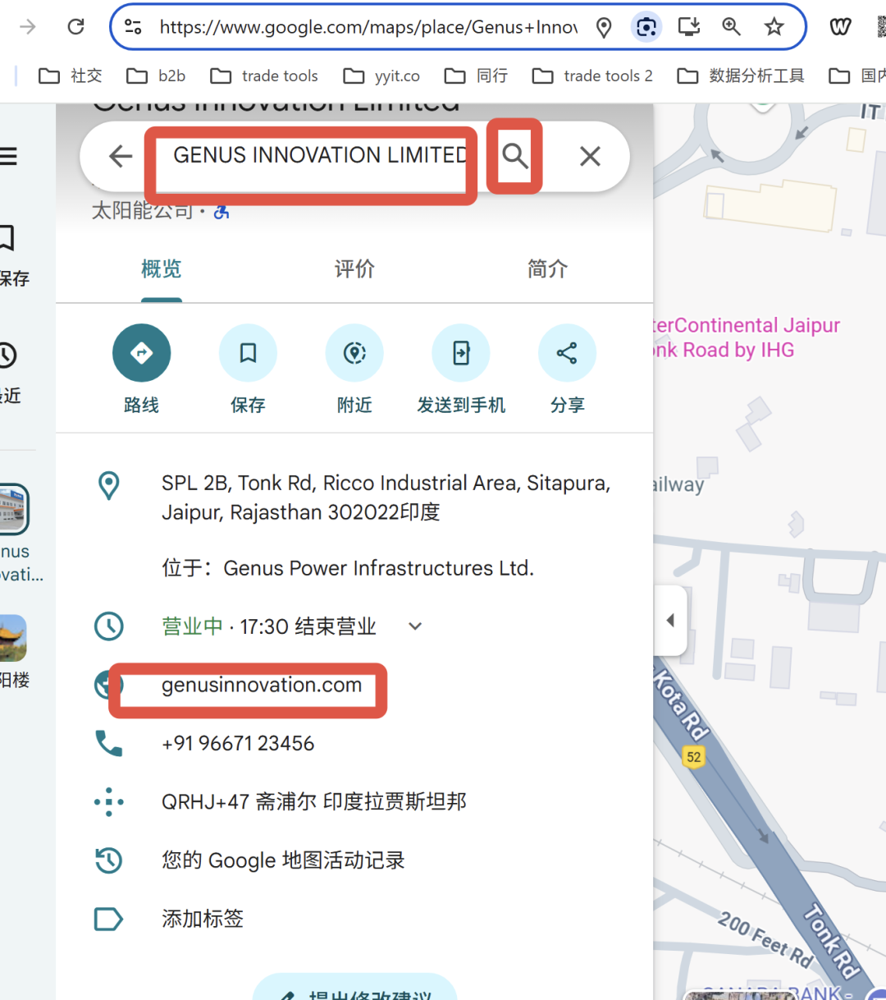Click the Share (分享) icon

pos(568,352)
